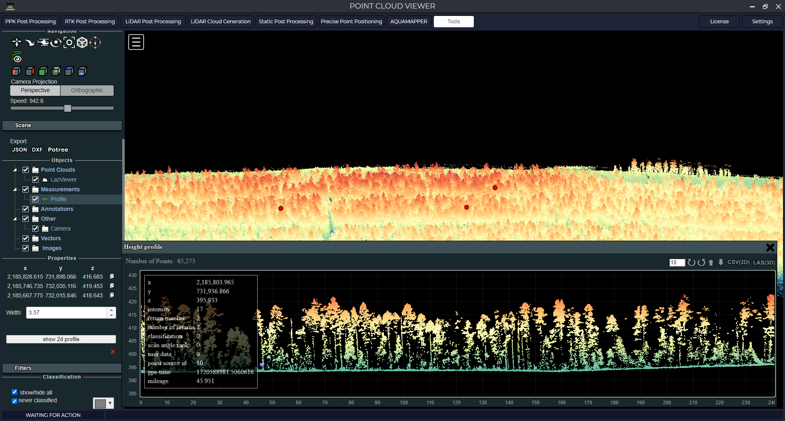
Task: Switch to bottom view cube with blue bottom face
Action: coord(82,71)
